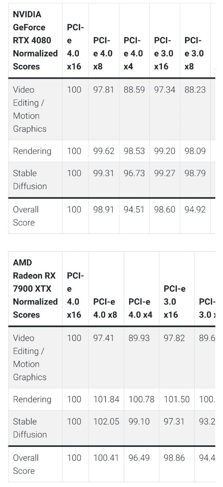The width and height of the screenshot is (223, 487).
Task: Click the Overall Score row label in the AMD table
Action: tap(26, 465)
